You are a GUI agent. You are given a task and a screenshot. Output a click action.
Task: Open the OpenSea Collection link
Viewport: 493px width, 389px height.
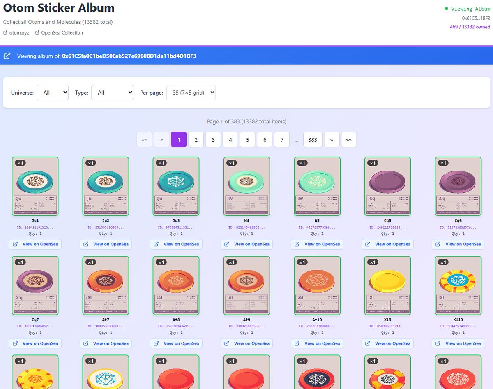(x=59, y=33)
